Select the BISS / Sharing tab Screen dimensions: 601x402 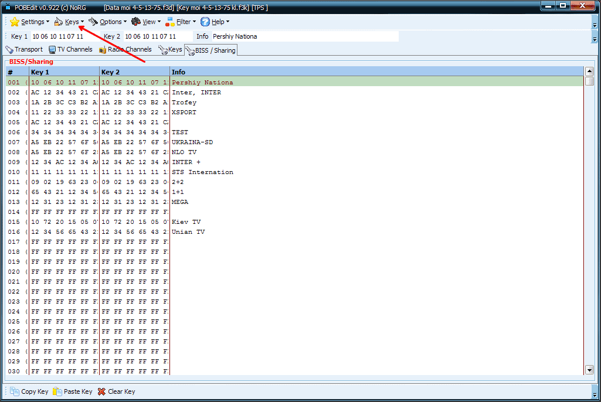(x=211, y=50)
